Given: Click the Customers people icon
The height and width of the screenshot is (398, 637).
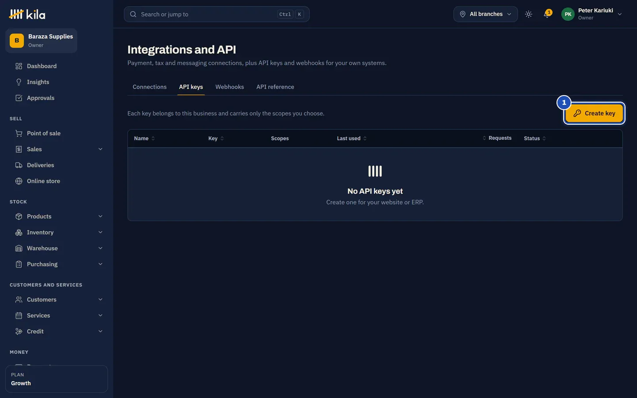Looking at the screenshot, I should 19,299.
